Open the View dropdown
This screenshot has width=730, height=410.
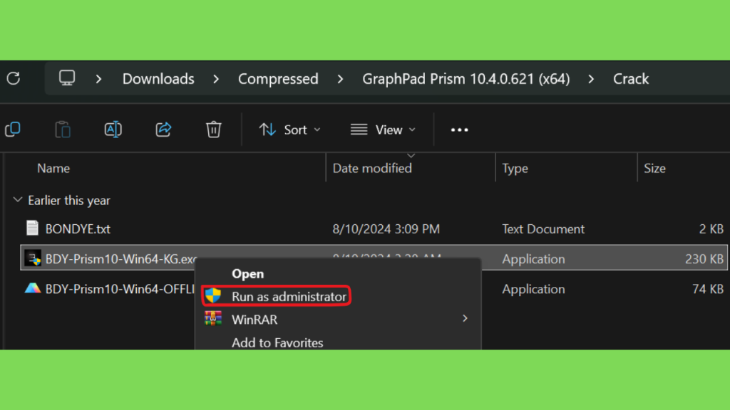tap(383, 130)
